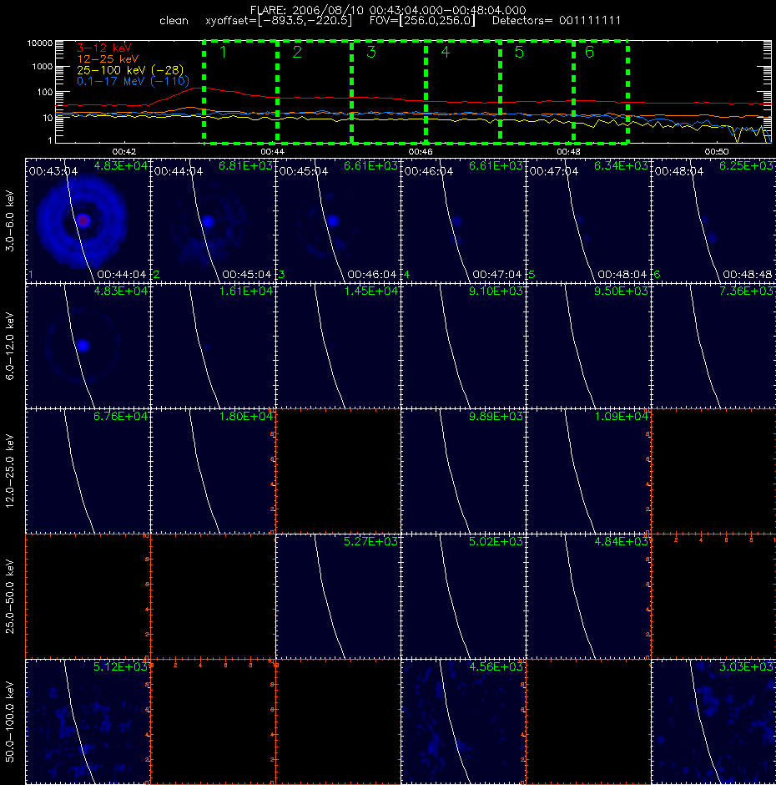Select time interval 6 in the light curve
This screenshot has height=785, width=776.
tap(601, 92)
